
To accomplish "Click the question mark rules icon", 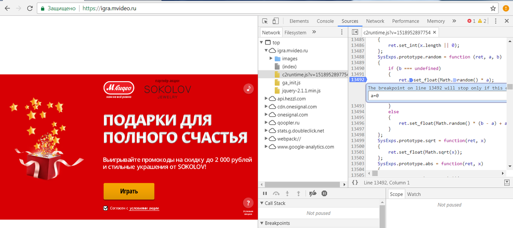I will click(248, 203).
